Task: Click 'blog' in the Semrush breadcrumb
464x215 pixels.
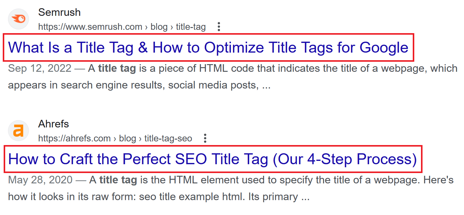Action: point(159,27)
